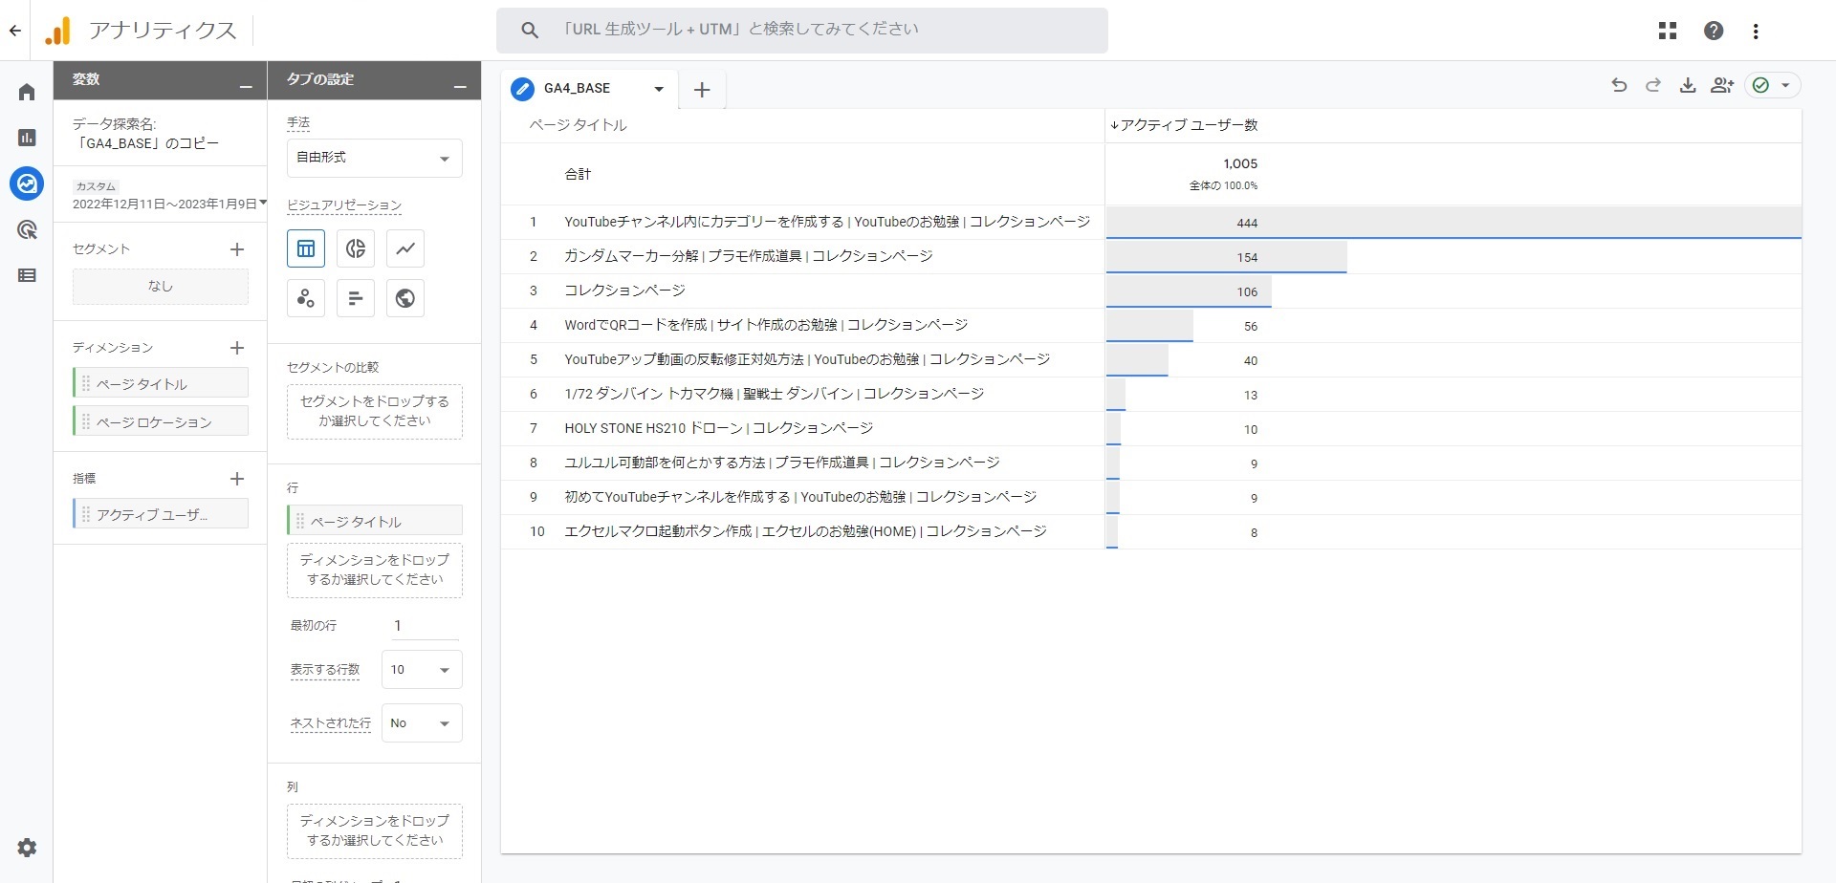The width and height of the screenshot is (1836, 883).
Task: Open the Help question mark
Action: tap(1714, 31)
